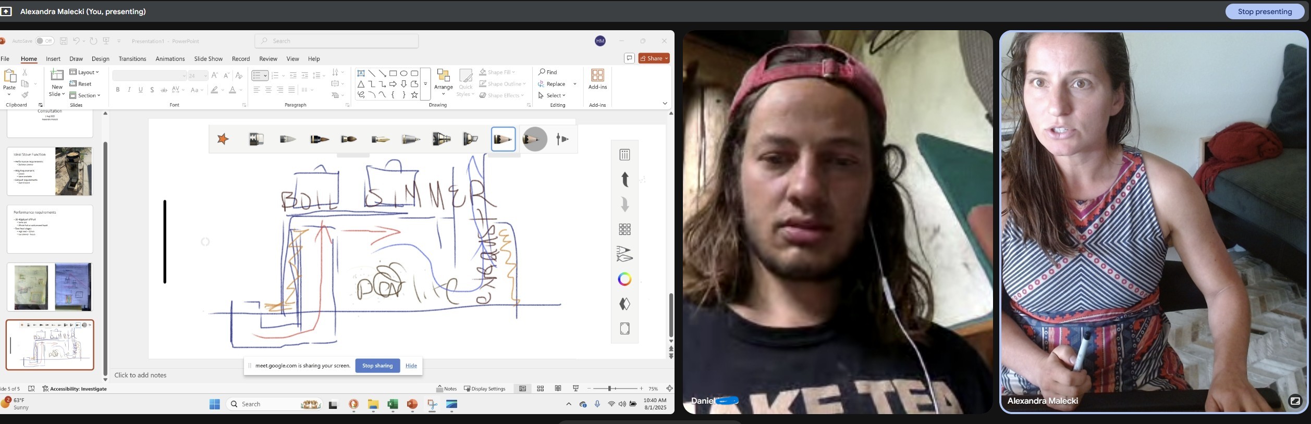Click the New Slide icon

click(57, 76)
